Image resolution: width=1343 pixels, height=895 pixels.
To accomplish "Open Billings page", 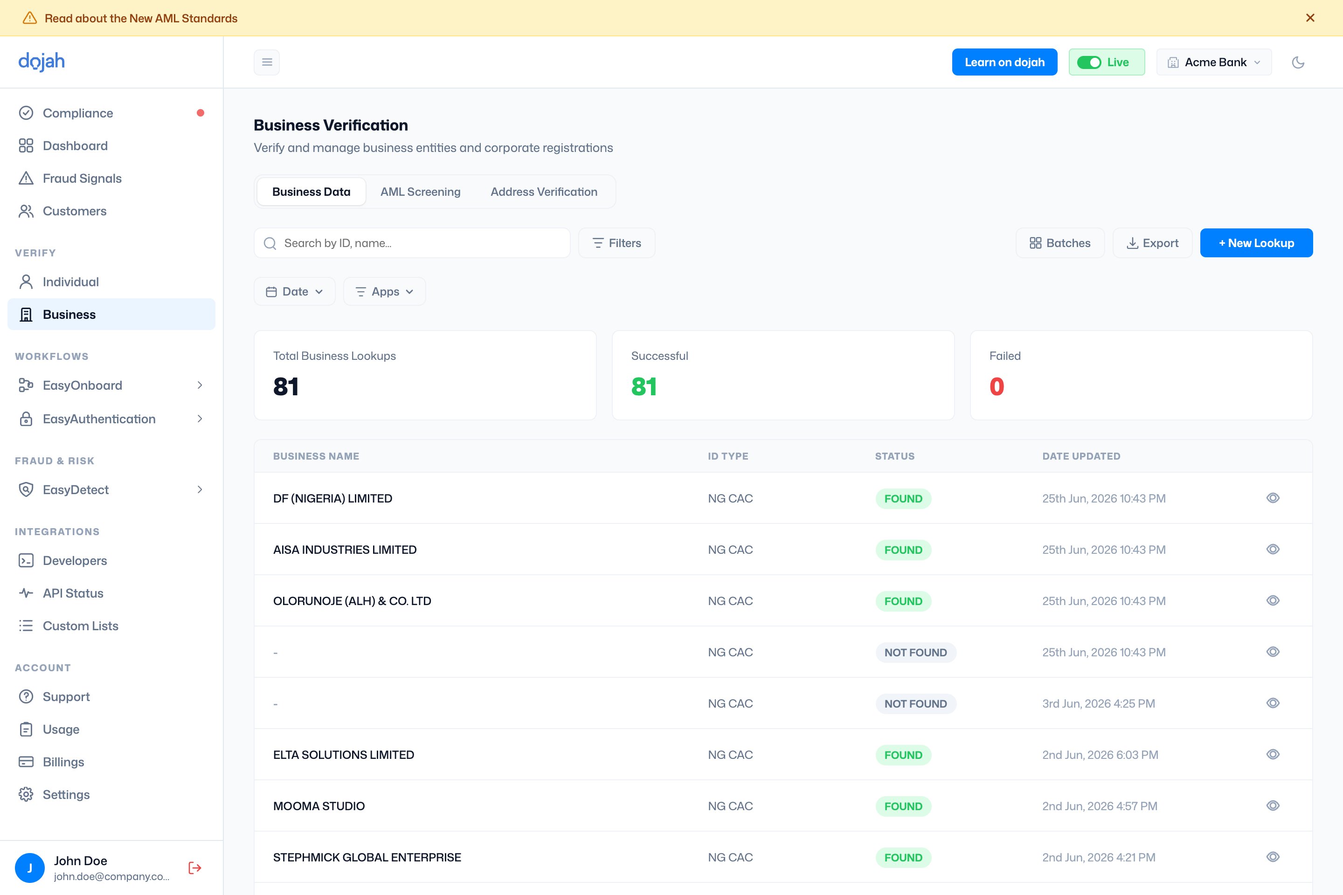I will (111, 762).
